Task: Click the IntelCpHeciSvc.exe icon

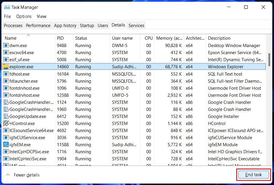Action: (x=6, y=159)
